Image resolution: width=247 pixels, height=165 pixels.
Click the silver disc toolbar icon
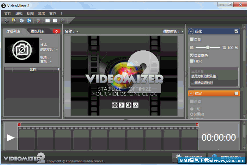22,20
